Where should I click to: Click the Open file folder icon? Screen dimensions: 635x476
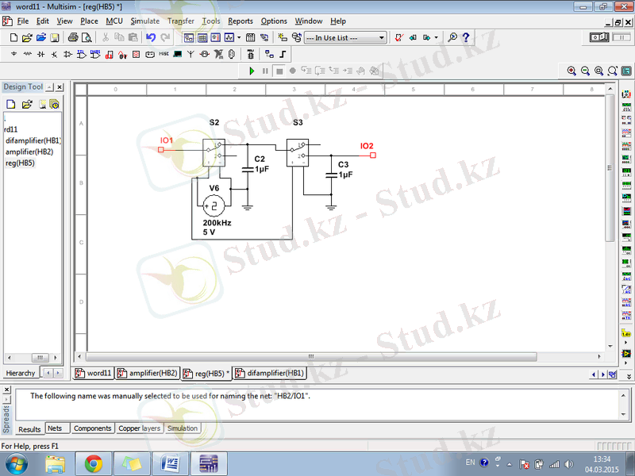coord(27,37)
